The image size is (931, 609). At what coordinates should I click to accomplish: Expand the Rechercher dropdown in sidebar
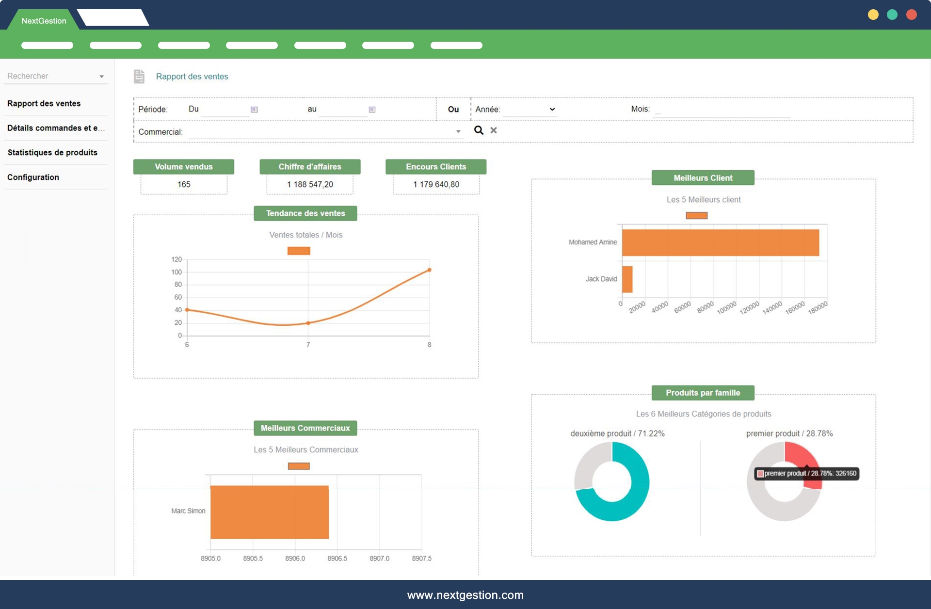click(x=101, y=77)
